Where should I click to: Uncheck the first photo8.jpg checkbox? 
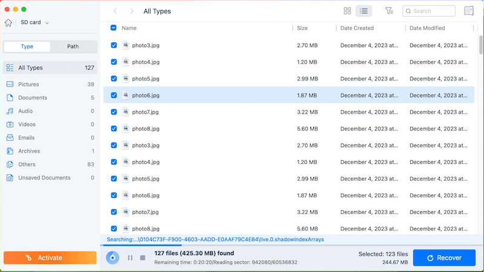[114, 129]
